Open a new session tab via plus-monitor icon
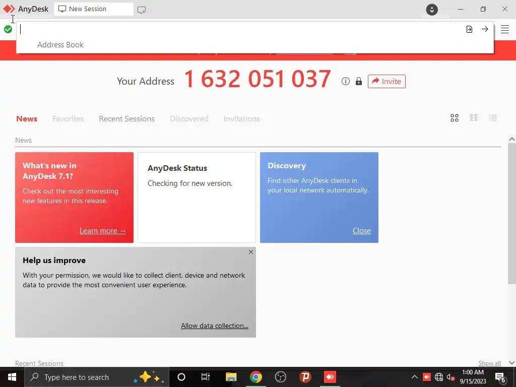Image resolution: width=516 pixels, height=387 pixels. click(142, 10)
